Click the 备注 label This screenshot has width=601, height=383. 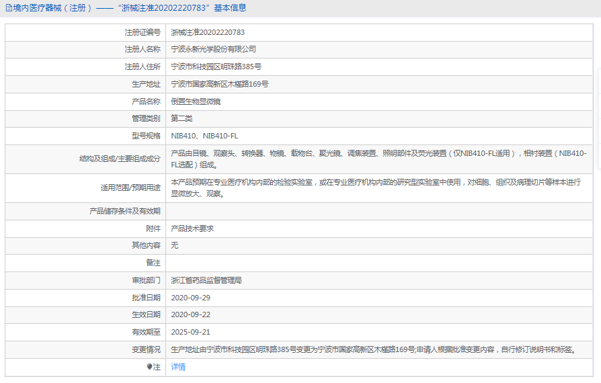pos(153,263)
